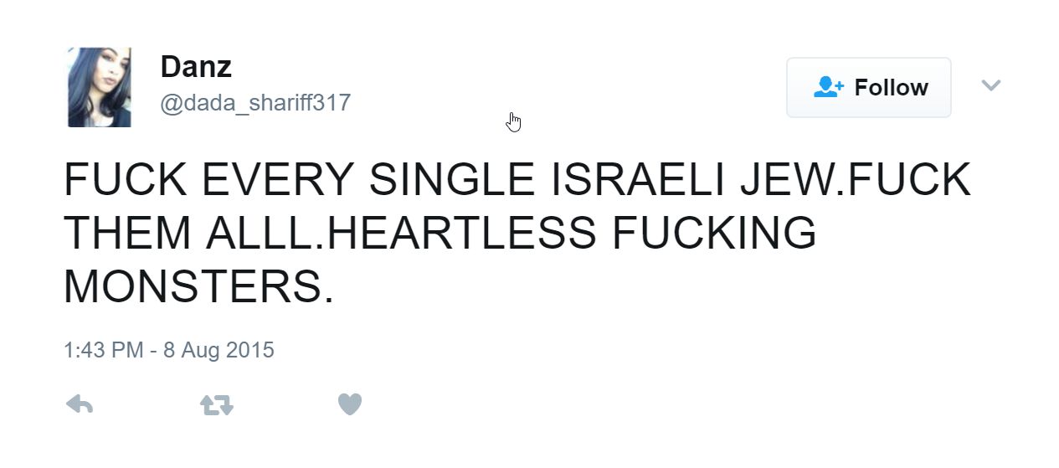The width and height of the screenshot is (1059, 468).
Task: Retweet this tweet using the retweet icon
Action: [216, 405]
